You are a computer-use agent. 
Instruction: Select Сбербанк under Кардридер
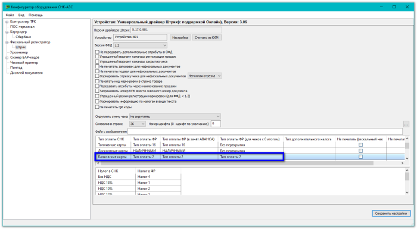[23, 37]
